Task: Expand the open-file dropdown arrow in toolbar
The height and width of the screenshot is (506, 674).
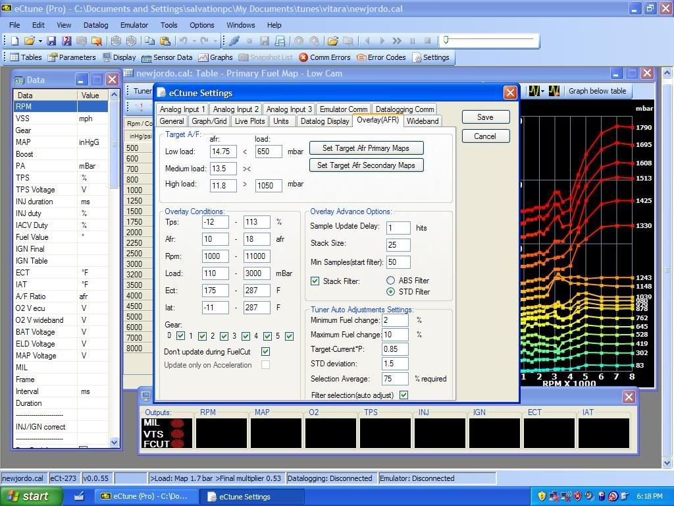Action: coord(40,41)
